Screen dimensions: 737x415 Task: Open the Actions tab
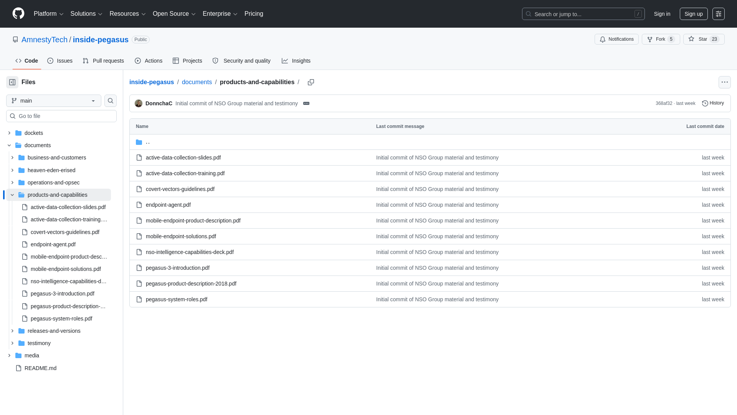[x=149, y=61]
